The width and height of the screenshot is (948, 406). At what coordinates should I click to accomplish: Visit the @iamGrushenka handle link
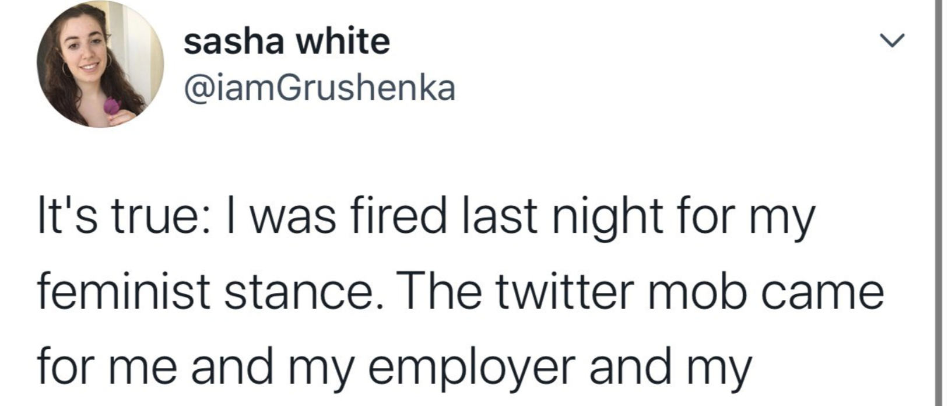tap(319, 89)
